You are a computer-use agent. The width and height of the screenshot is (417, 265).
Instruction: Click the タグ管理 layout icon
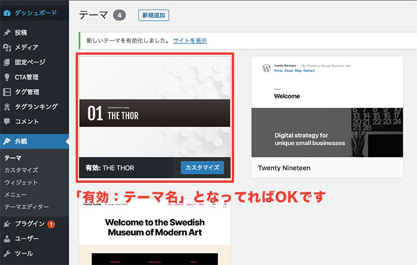coord(7,92)
